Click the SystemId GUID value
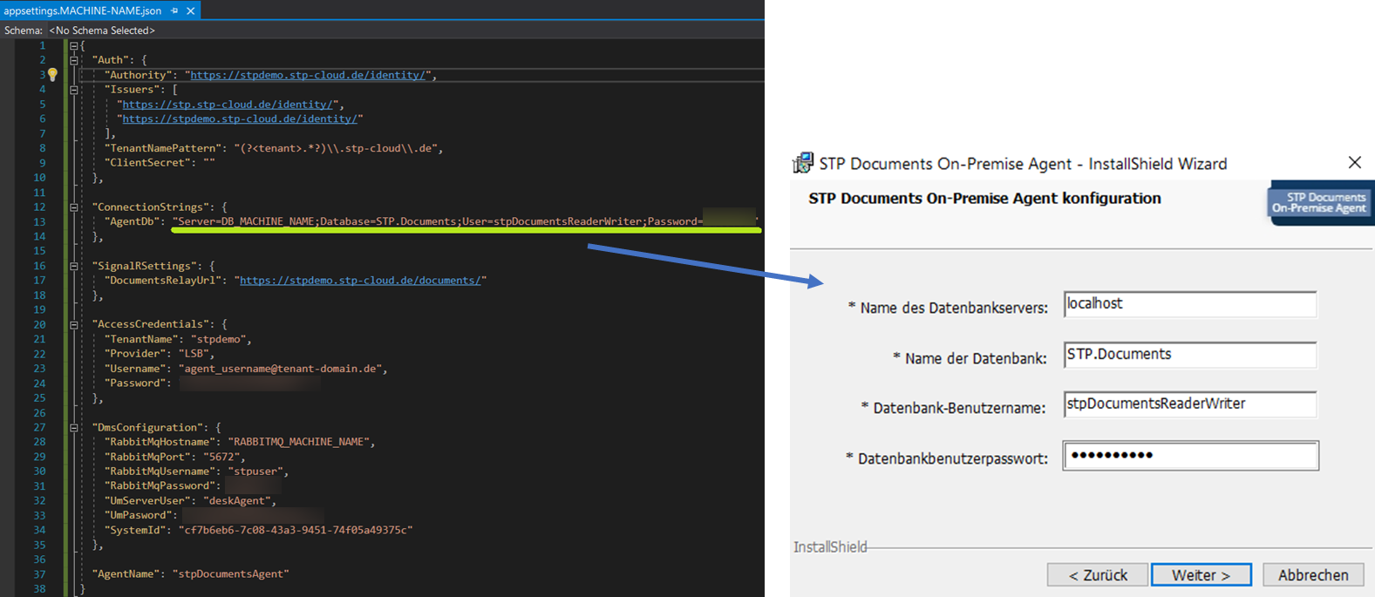This screenshot has width=1375, height=597. [296, 530]
